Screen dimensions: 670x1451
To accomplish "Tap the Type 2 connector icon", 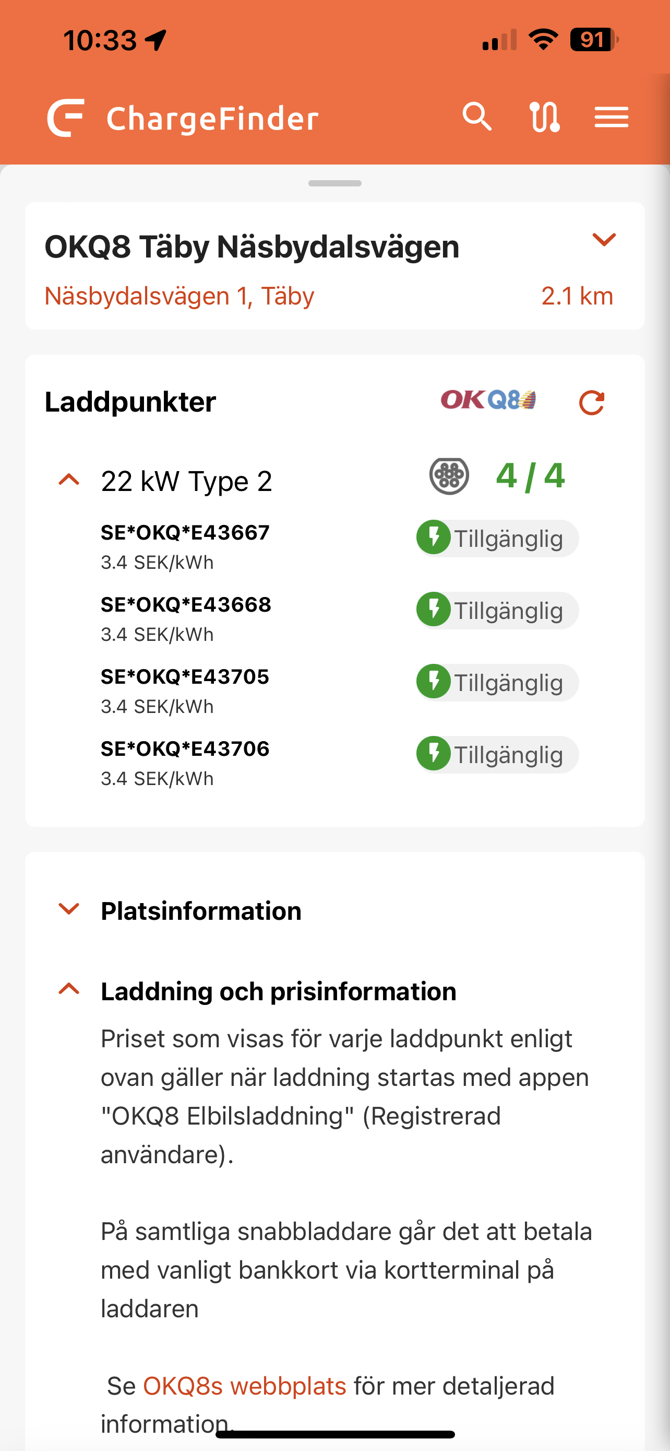I will [x=449, y=476].
